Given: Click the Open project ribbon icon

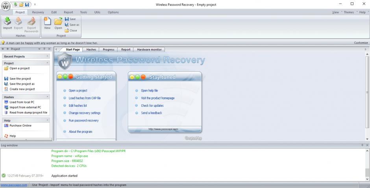Looking at the screenshot, I should click(58, 23).
